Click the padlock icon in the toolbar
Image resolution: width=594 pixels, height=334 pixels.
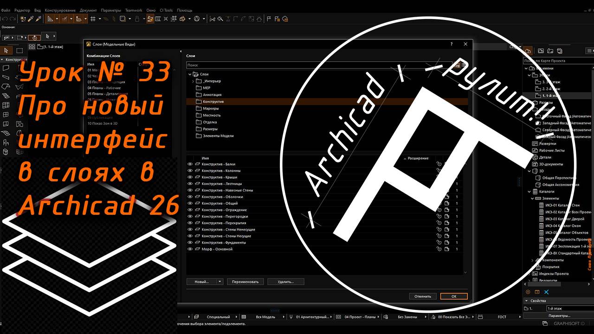(137, 19)
